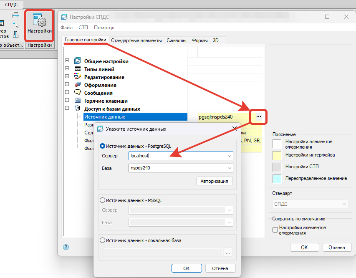Select the PostgreSQL data source radio button
Viewport: 356px width, 278px height.
click(x=103, y=146)
